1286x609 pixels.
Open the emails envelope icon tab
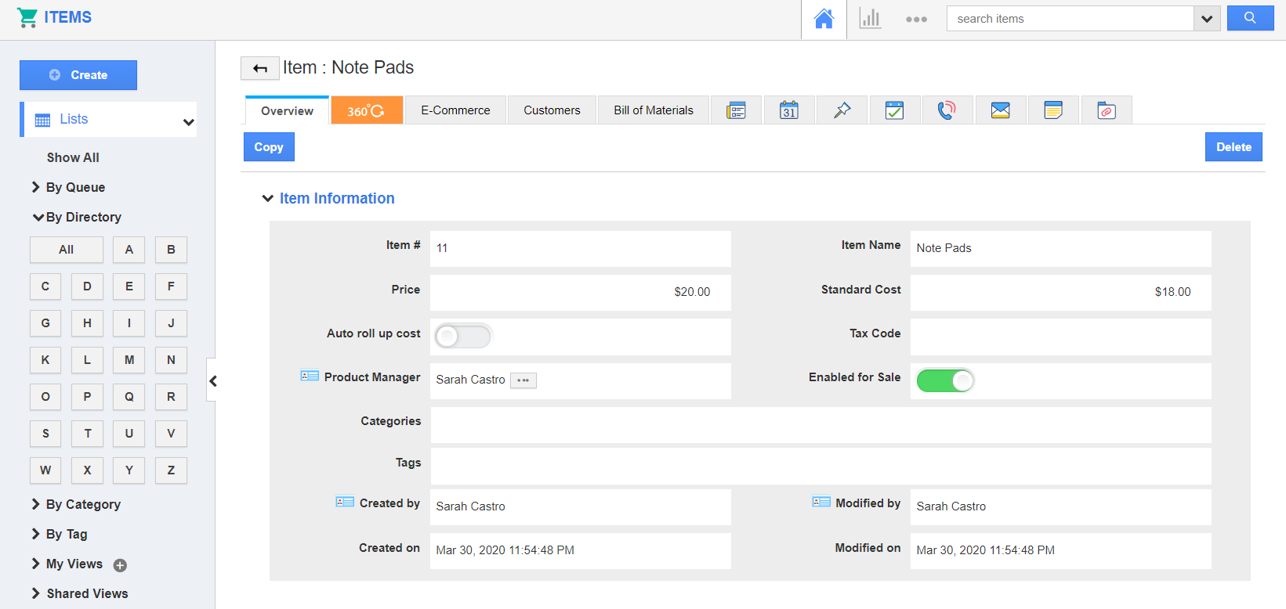[x=1000, y=110]
